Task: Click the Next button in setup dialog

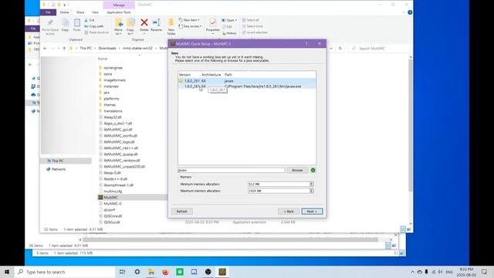Action: (312, 212)
